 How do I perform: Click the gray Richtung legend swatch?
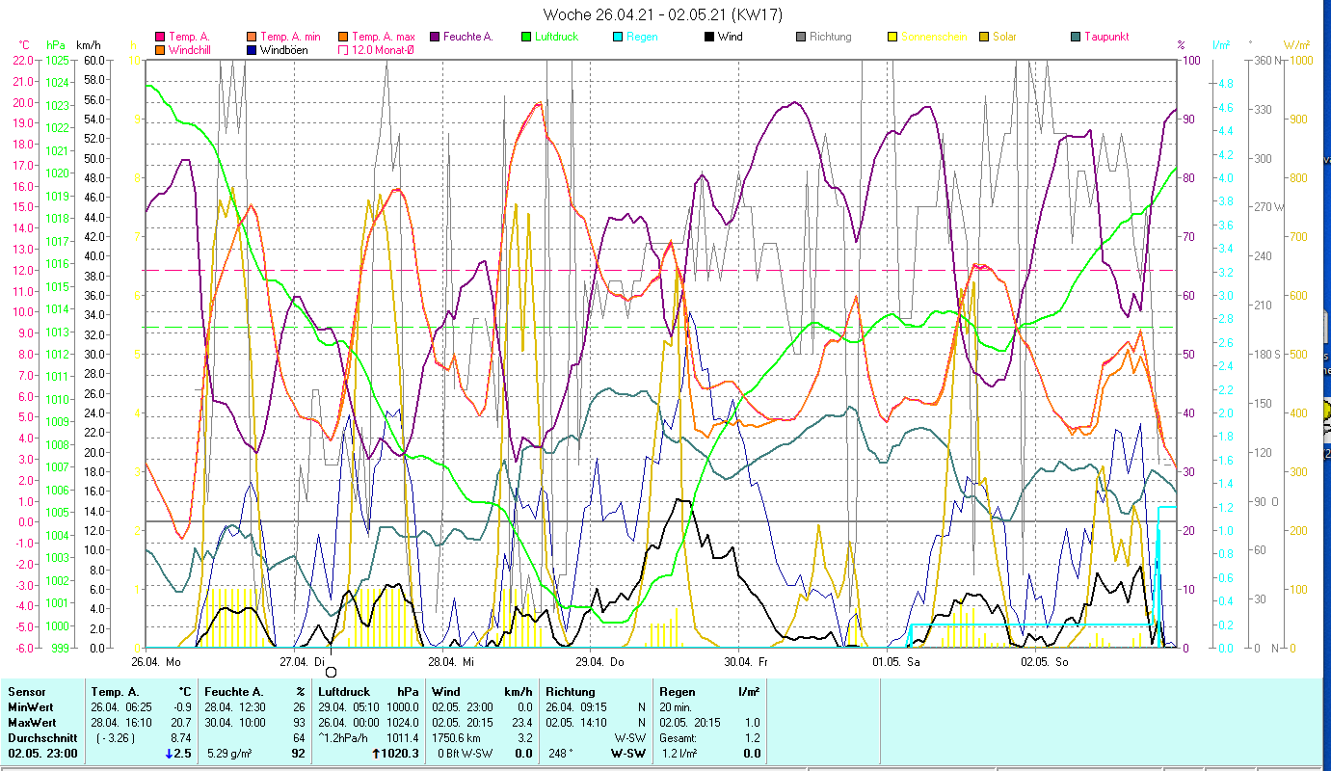click(801, 37)
